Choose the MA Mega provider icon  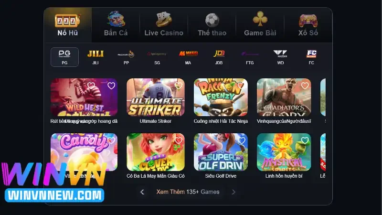(x=188, y=57)
